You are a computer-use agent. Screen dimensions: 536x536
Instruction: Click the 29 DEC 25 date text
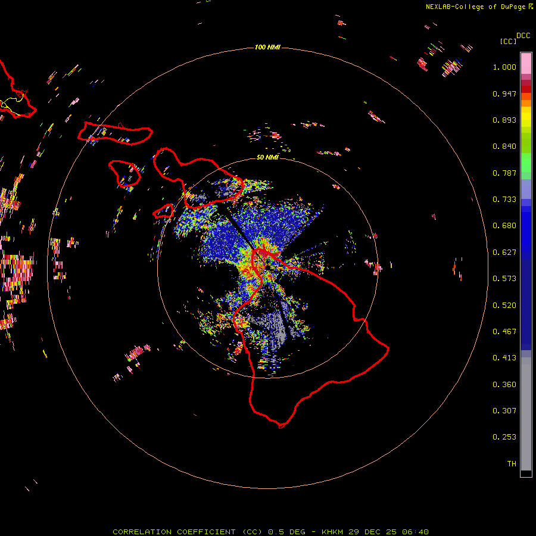pyautogui.click(x=372, y=532)
